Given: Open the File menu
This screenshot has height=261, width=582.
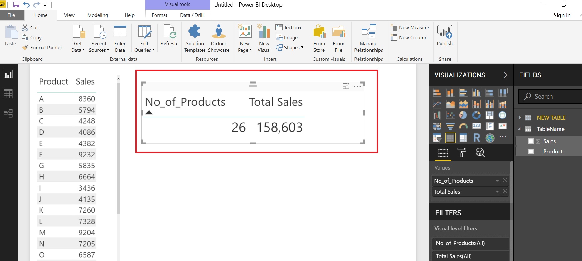Looking at the screenshot, I should (11, 15).
